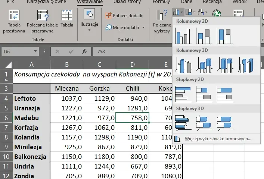This screenshot has height=179, width=264.
Task: Choose 2D stacked column chart
Action: (x=204, y=36)
